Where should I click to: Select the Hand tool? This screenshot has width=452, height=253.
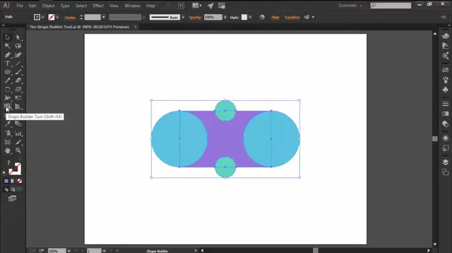[8, 151]
